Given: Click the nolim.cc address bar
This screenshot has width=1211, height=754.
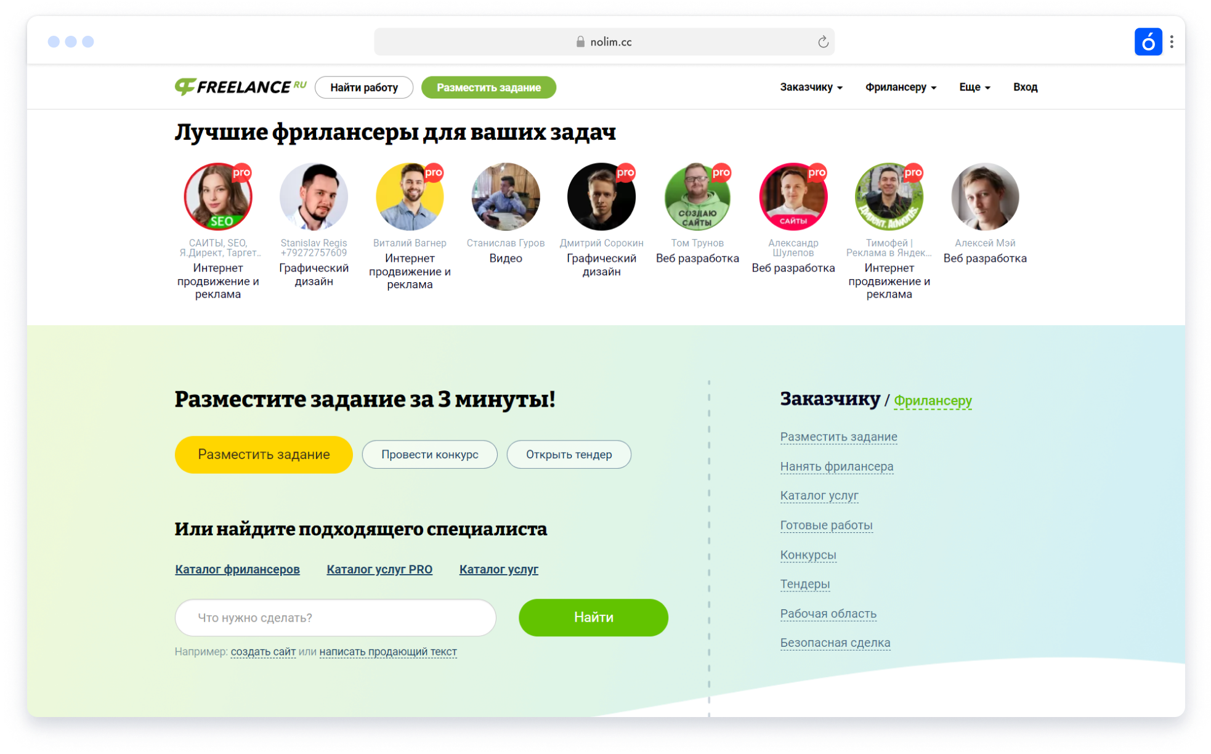Looking at the screenshot, I should (x=604, y=42).
